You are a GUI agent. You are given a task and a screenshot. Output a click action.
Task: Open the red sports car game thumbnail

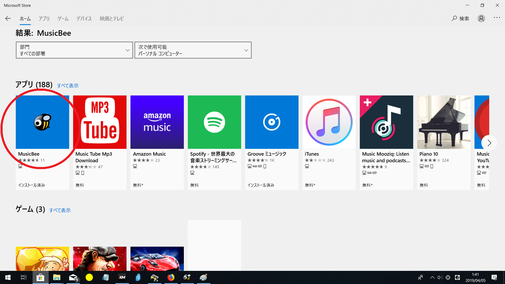click(x=157, y=259)
